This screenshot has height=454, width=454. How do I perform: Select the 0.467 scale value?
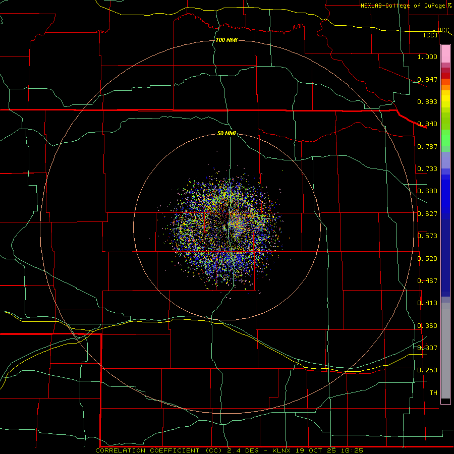427,281
